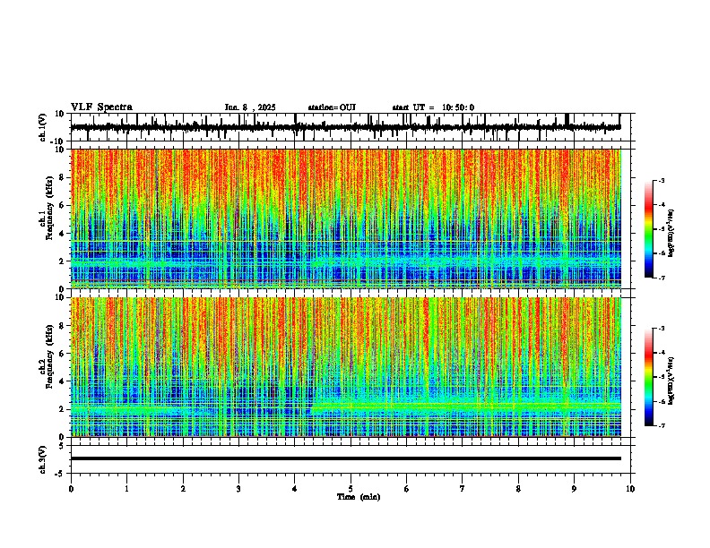This screenshot has height=548, width=710.
Task: Click the "-4" tick on ch.2 color bar
Action: [x=662, y=353]
